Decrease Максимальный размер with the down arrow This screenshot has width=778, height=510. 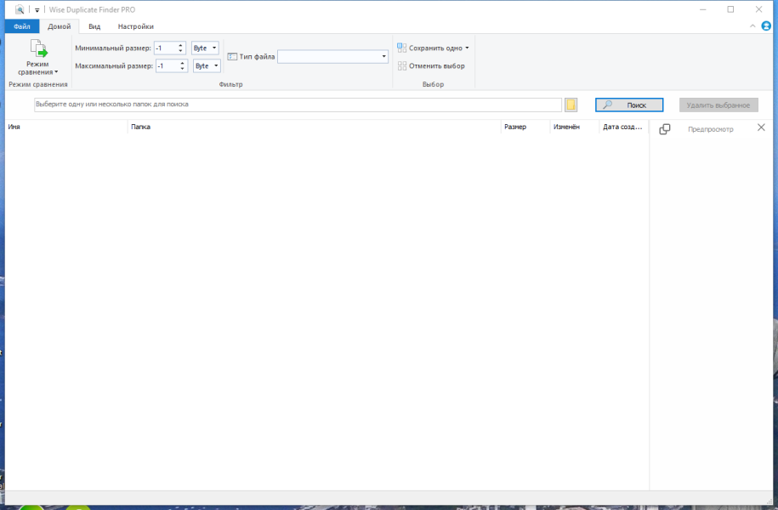[x=183, y=69]
